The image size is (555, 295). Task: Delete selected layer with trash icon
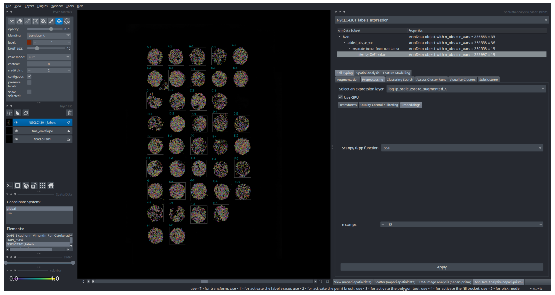coord(70,113)
